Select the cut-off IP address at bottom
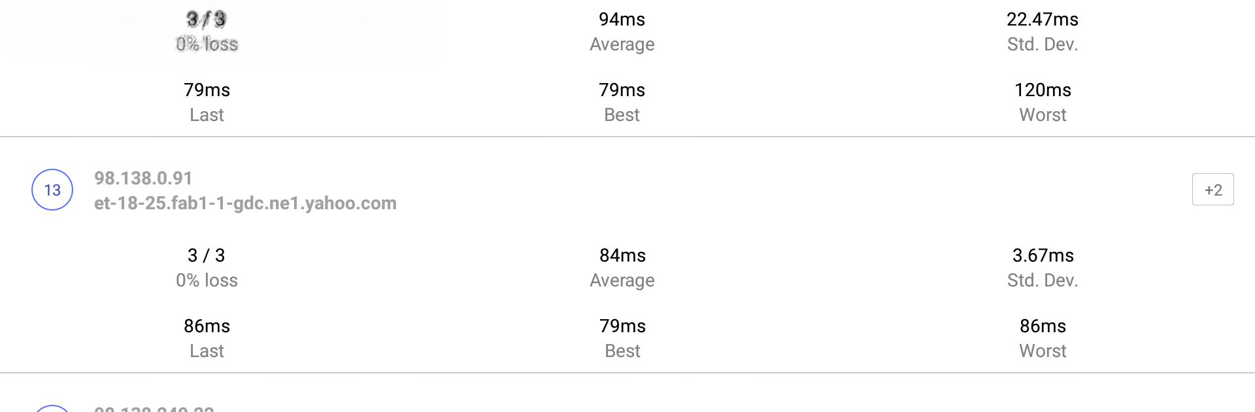The width and height of the screenshot is (1255, 412). 154,409
